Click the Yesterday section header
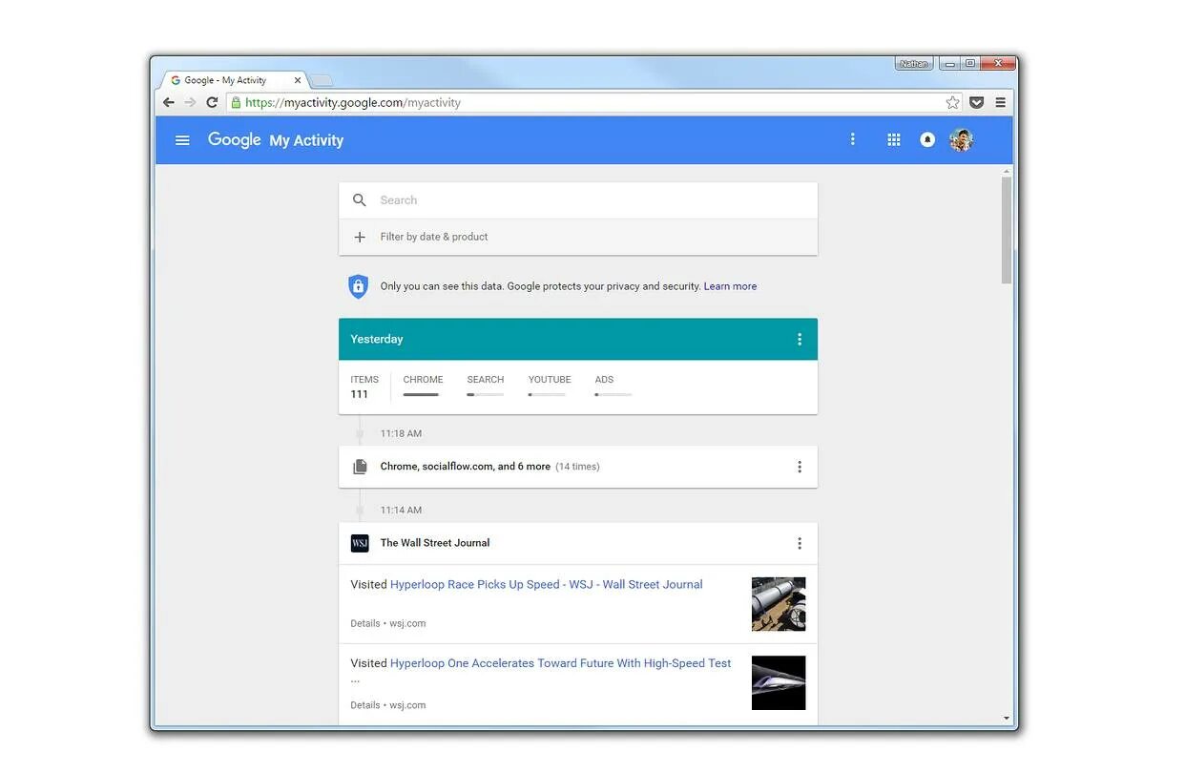Viewport: 1185px width, 773px height. pos(578,339)
